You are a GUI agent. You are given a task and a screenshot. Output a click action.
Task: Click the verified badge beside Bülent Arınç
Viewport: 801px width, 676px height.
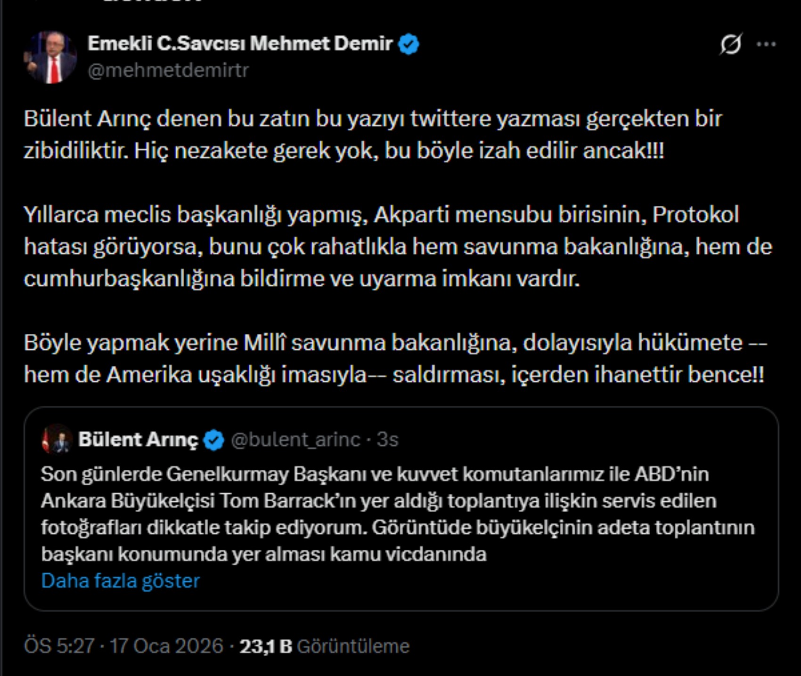coord(214,440)
